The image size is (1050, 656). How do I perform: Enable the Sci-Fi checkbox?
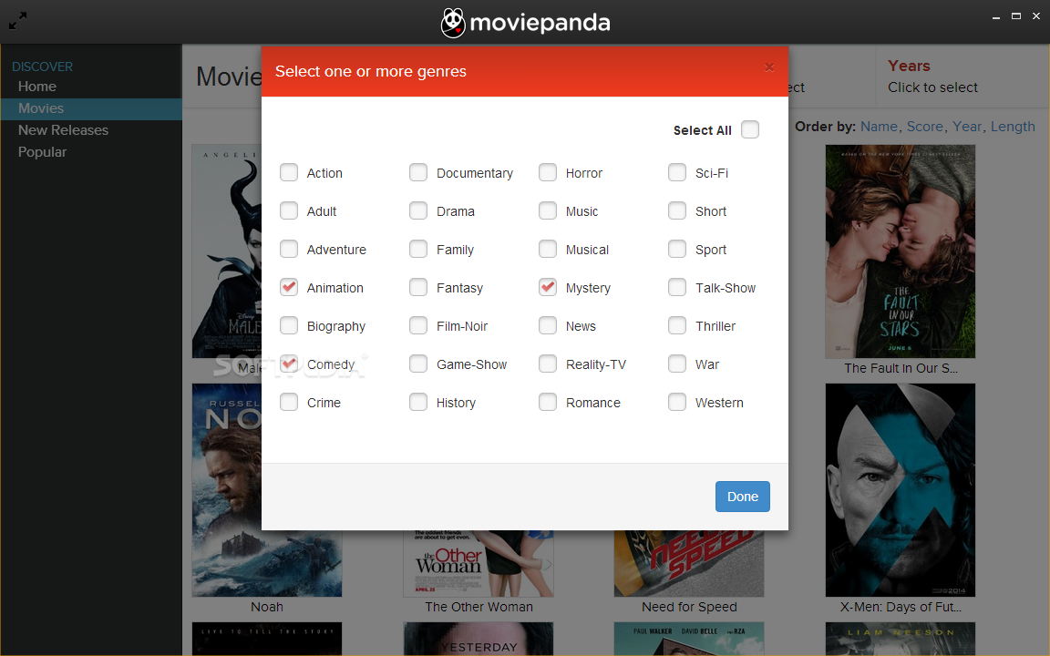click(x=677, y=172)
